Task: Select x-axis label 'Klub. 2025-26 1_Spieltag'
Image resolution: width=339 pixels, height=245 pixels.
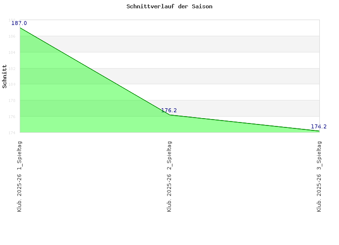Action: click(x=20, y=176)
